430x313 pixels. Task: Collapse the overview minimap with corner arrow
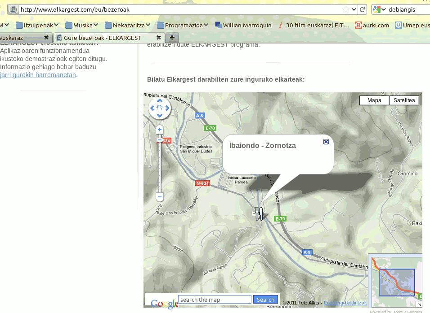pyautogui.click(x=419, y=304)
